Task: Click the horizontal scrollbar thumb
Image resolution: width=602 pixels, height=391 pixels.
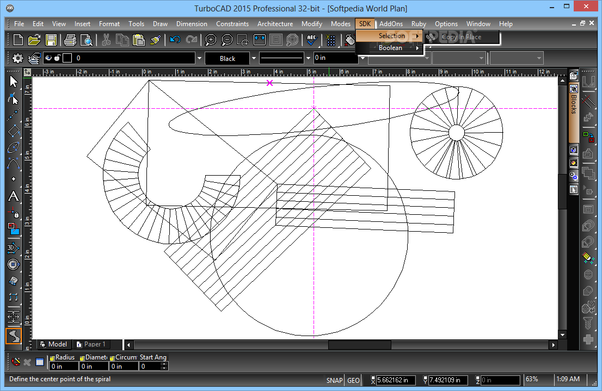Action: (x=359, y=345)
